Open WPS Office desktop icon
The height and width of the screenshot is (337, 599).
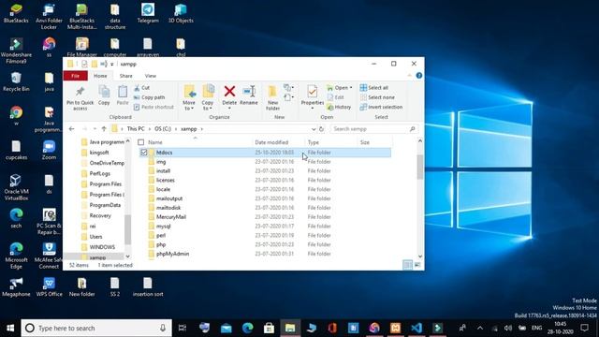coord(49,287)
